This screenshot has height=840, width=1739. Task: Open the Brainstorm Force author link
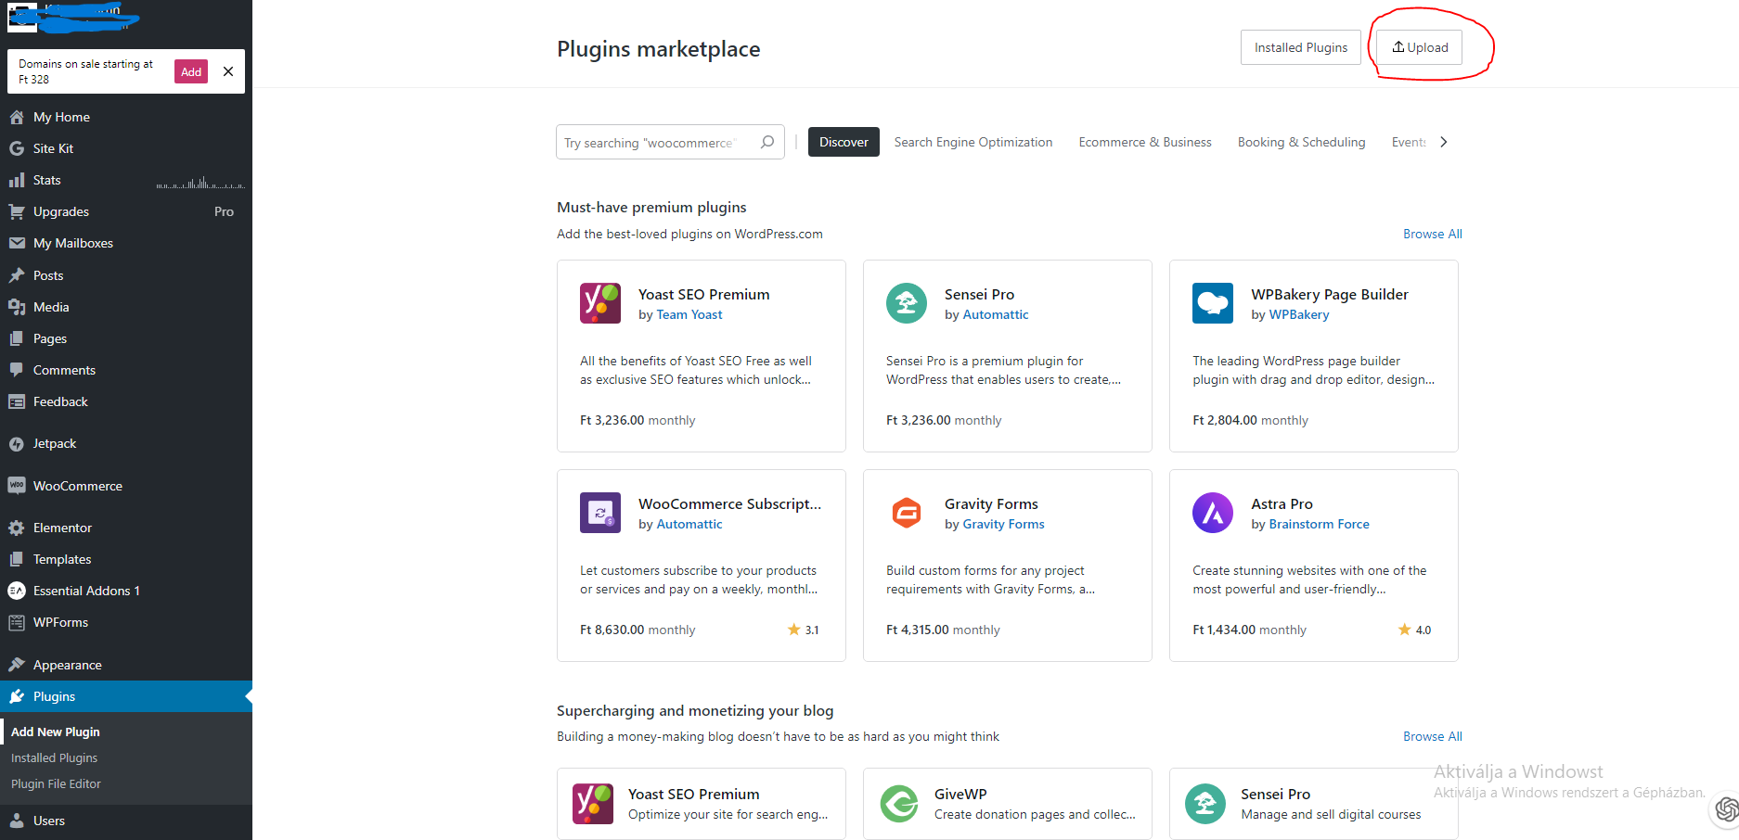(1319, 524)
